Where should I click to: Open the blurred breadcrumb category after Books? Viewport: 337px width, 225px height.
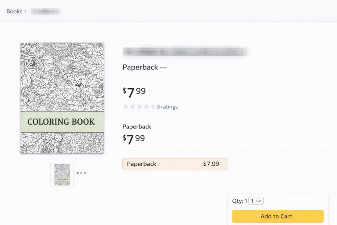click(x=45, y=12)
